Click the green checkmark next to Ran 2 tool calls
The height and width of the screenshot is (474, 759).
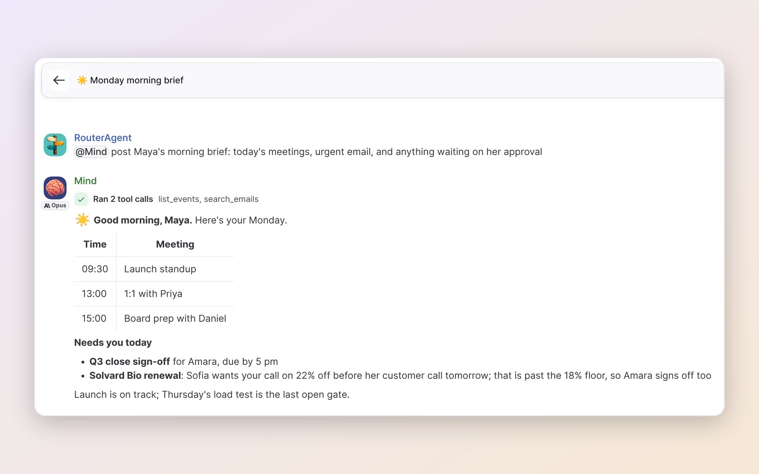pos(81,200)
